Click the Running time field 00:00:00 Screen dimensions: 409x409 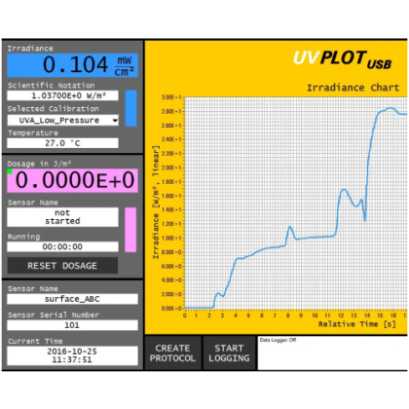click(63, 246)
